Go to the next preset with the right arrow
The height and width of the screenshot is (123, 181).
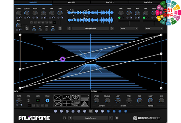(111, 118)
